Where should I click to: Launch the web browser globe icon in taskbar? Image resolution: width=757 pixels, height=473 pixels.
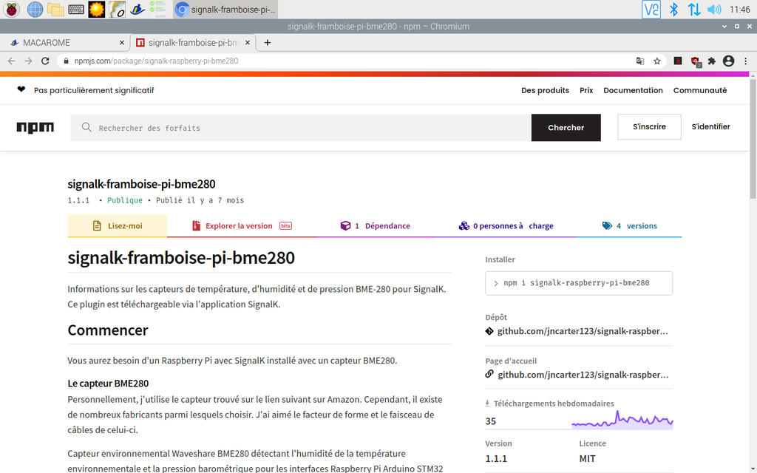[35, 9]
